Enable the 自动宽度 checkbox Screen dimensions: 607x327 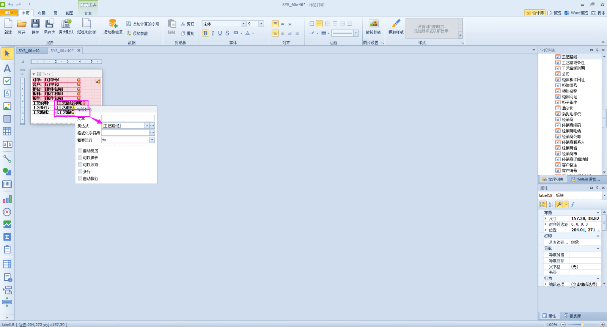coord(80,151)
